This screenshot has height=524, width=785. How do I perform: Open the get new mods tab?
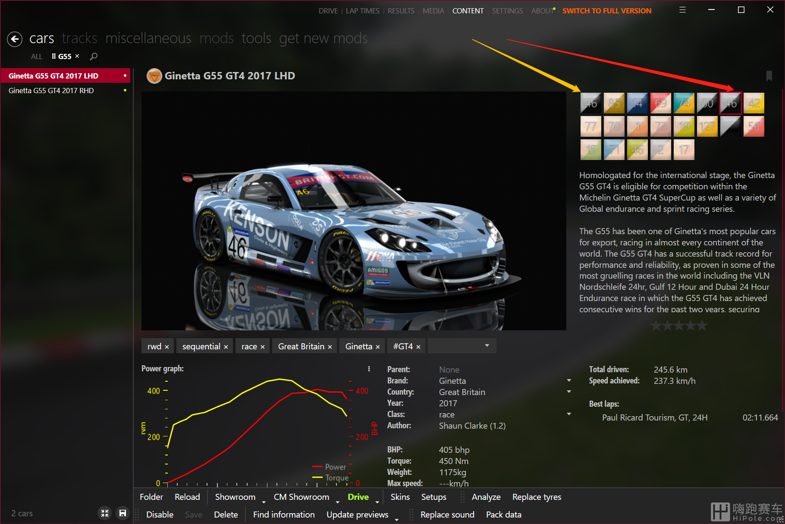323,38
